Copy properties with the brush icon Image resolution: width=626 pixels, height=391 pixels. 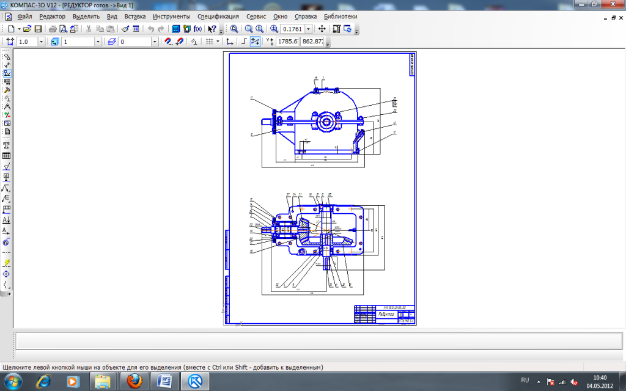(125, 29)
